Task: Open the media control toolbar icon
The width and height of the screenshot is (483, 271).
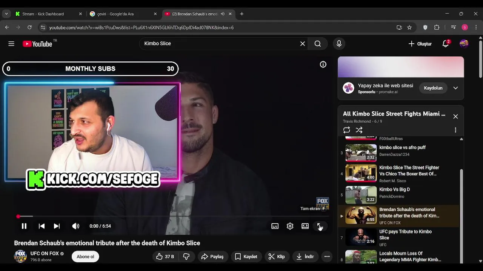Action: click(x=454, y=27)
